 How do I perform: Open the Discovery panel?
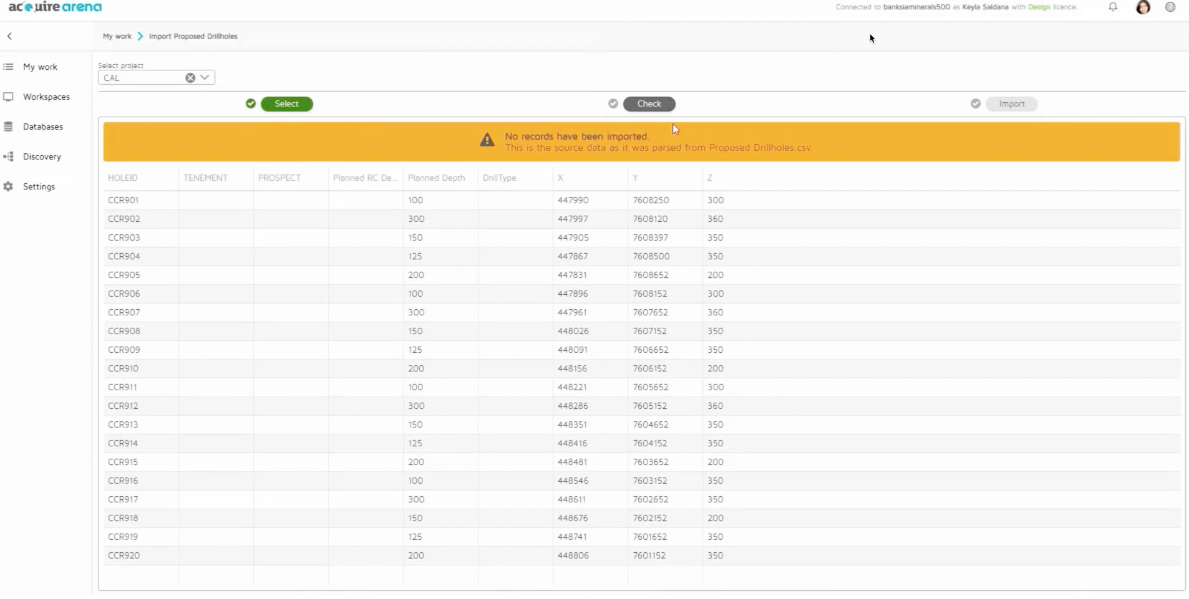tap(41, 156)
